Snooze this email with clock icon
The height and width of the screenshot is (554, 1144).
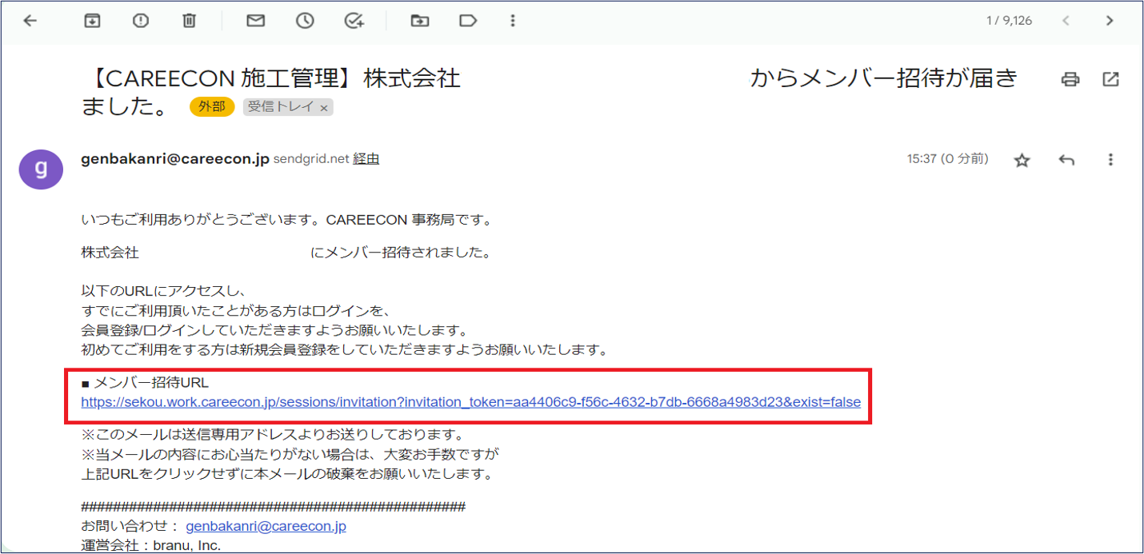[x=305, y=21]
